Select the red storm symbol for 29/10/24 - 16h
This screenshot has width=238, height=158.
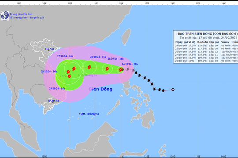[x=69, y=76]
